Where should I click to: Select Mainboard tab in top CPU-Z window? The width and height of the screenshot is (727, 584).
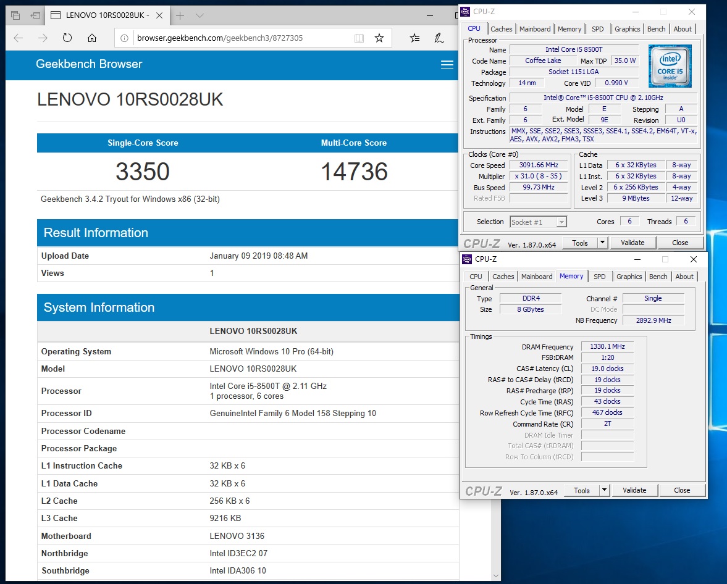point(535,29)
